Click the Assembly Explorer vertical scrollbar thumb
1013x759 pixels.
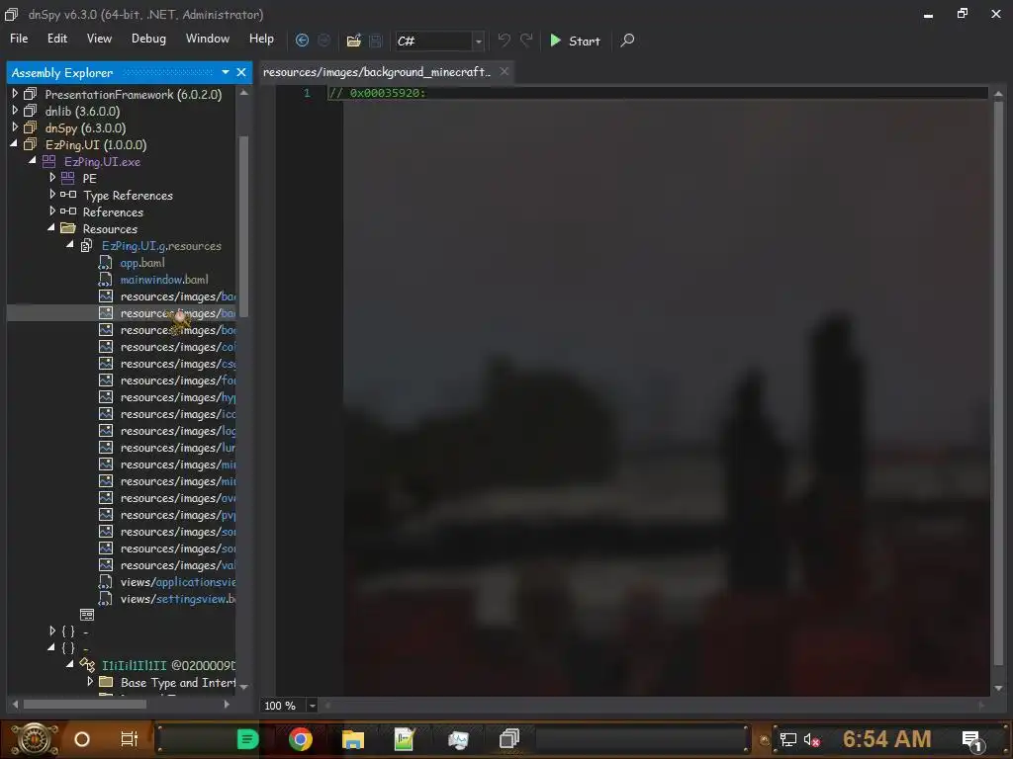[243, 226]
